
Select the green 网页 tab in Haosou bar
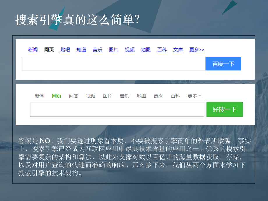click(57, 96)
